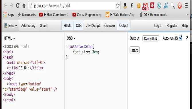The width and height of the screenshot is (192, 109).
Task: Click Add library in JS Bin toolbar
Action: [x=28, y=26]
